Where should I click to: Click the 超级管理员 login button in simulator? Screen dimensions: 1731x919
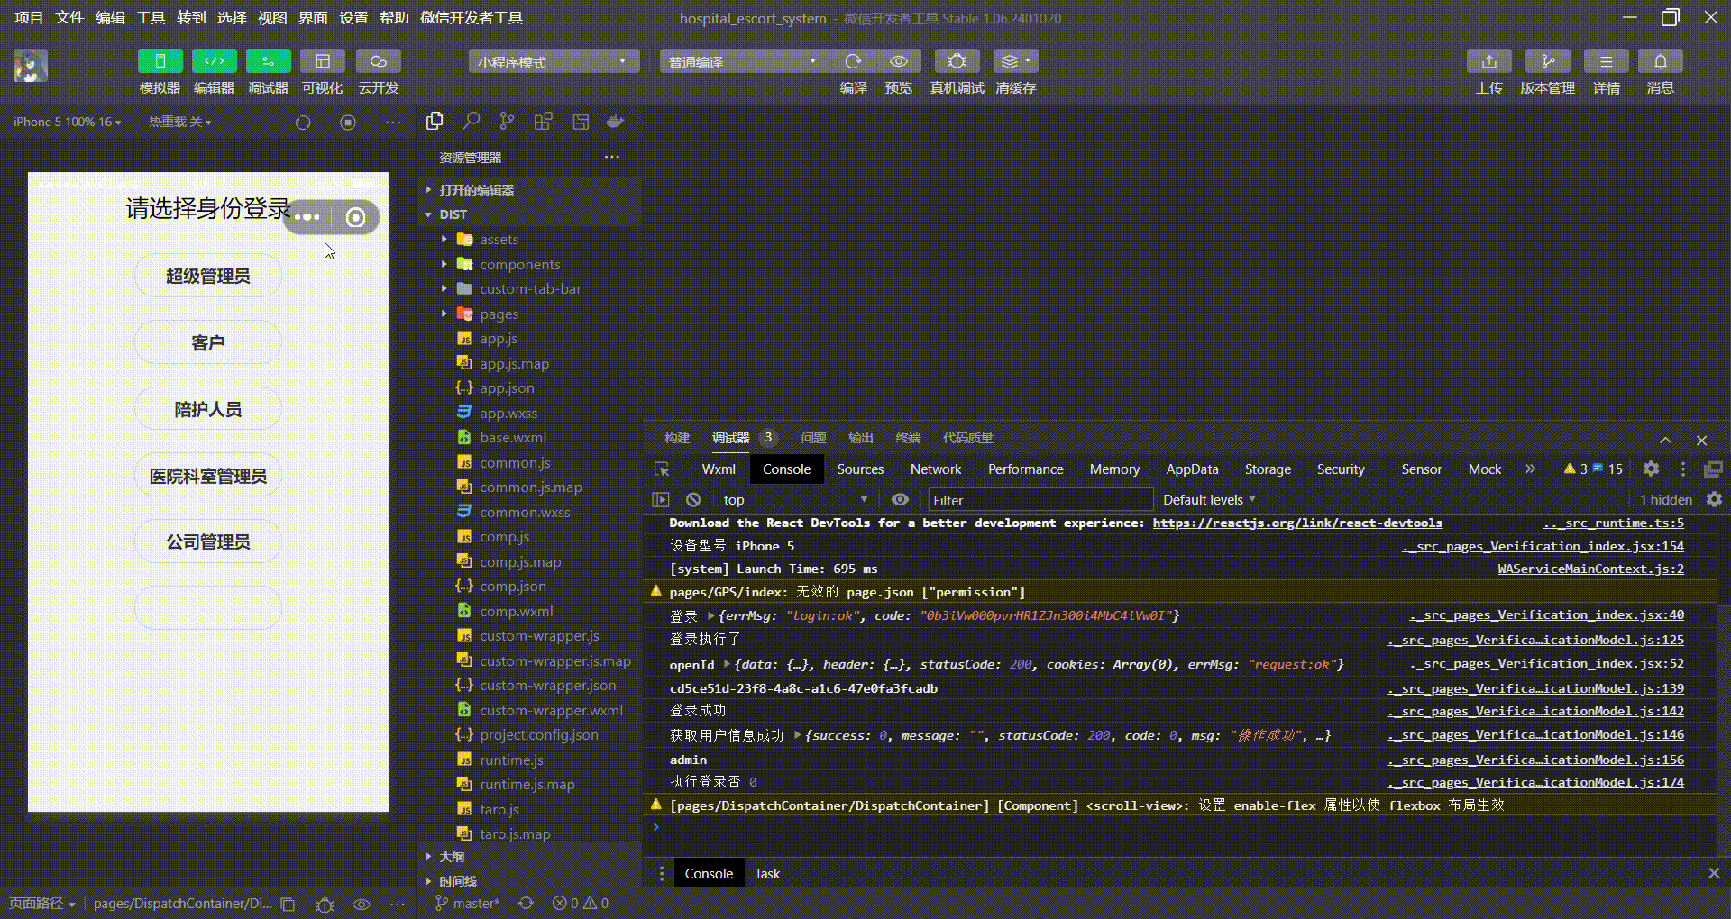[207, 275]
